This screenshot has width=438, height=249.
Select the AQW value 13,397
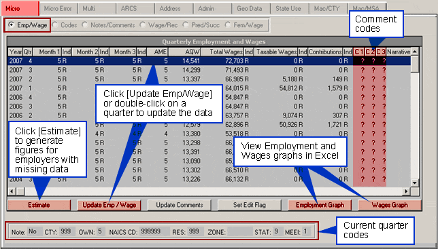click(x=191, y=79)
